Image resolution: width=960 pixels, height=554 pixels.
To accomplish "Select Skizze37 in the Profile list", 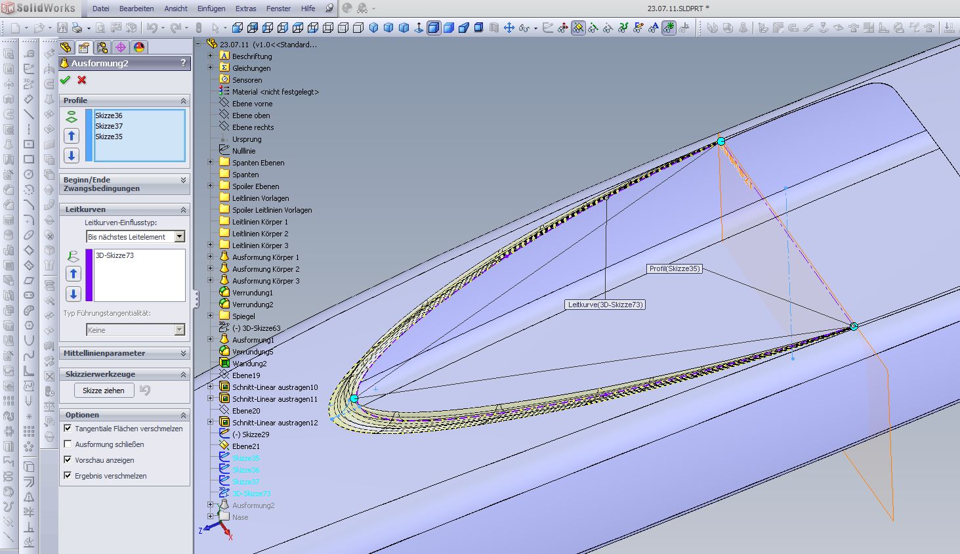I will pos(109,126).
